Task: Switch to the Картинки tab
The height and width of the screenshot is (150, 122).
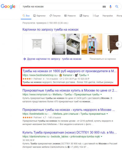Action: tap(39, 16)
